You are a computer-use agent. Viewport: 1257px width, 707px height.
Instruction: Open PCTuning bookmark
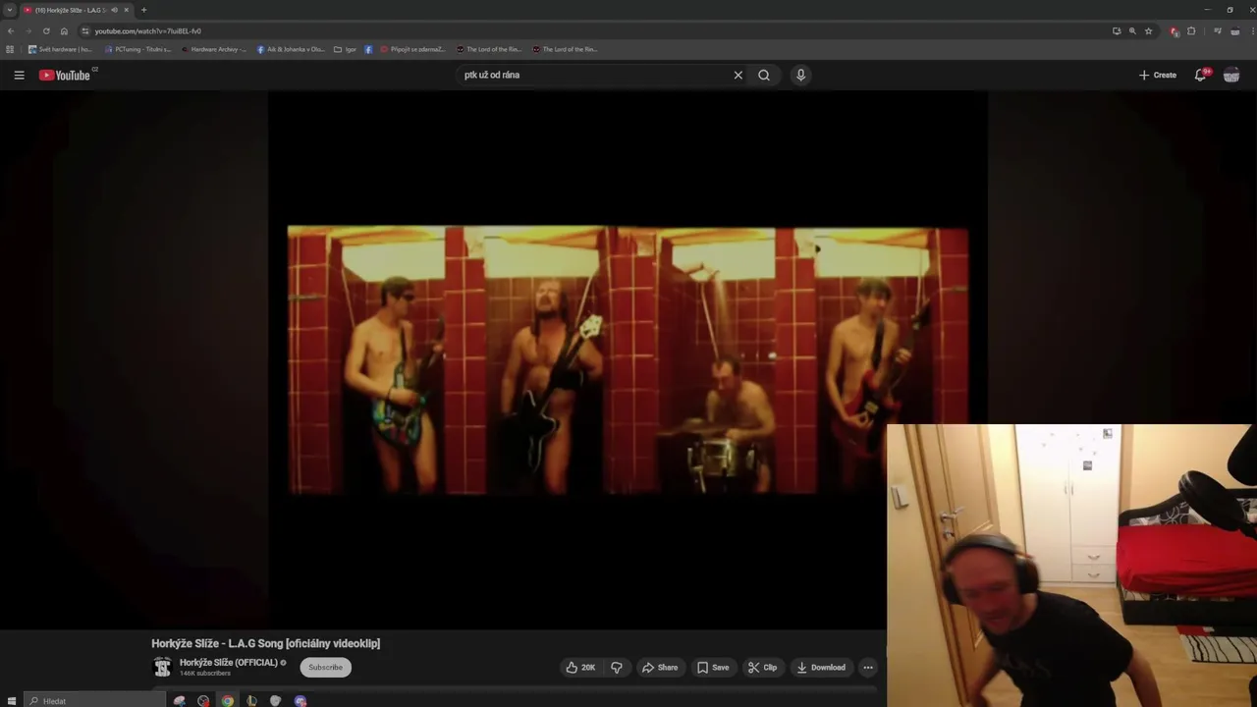coord(137,49)
